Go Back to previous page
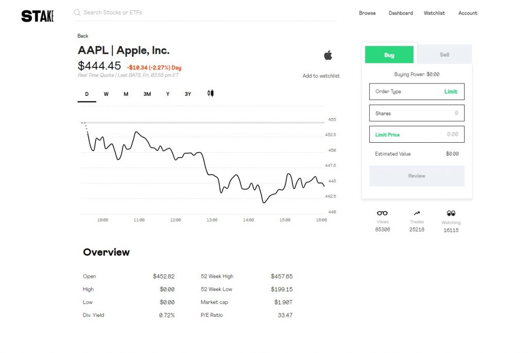 point(83,36)
